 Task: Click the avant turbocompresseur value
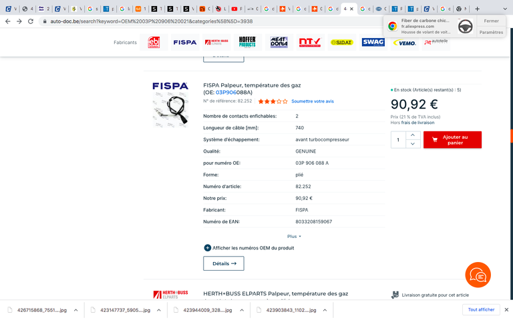pos(322,139)
